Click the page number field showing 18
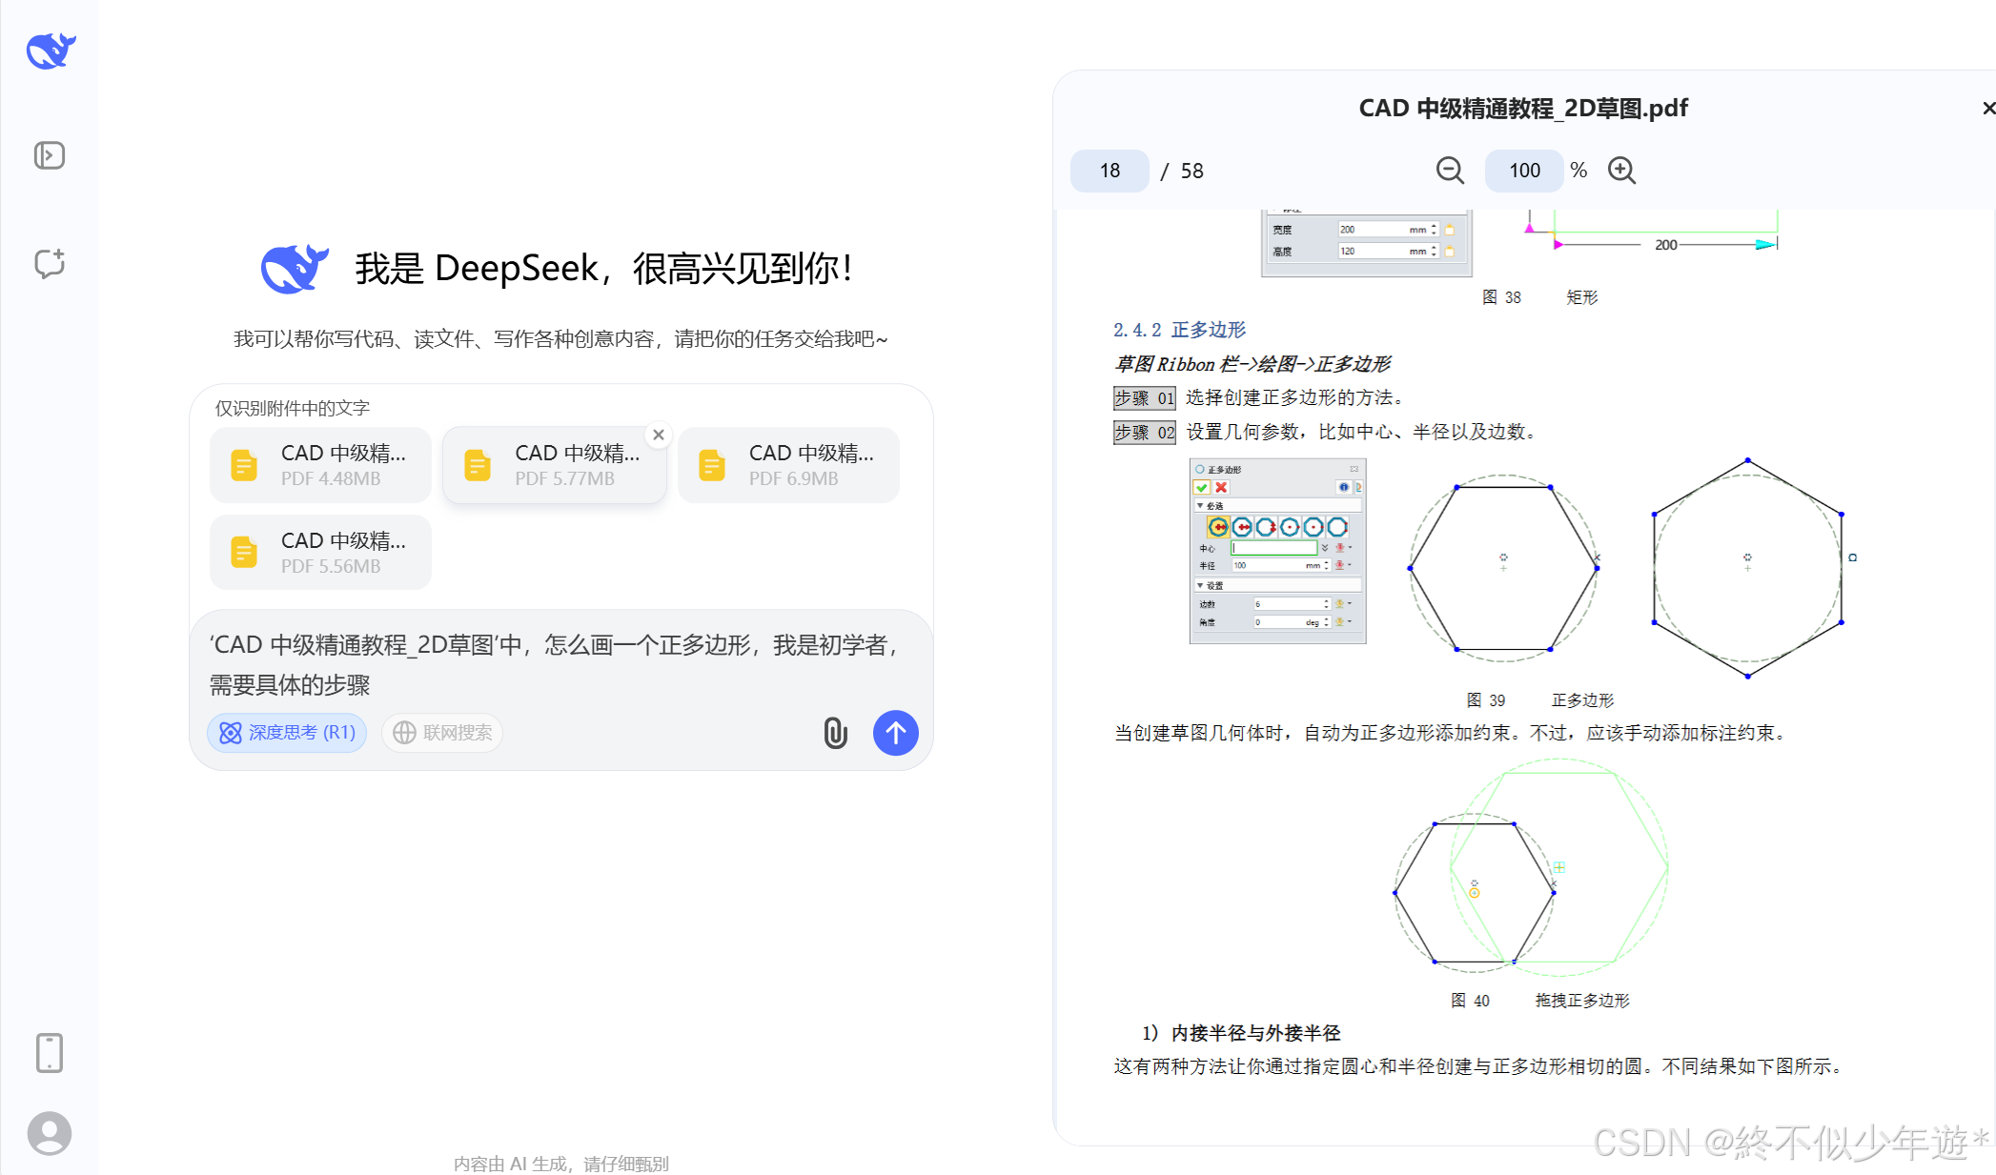This screenshot has width=1996, height=1175. (x=1110, y=171)
